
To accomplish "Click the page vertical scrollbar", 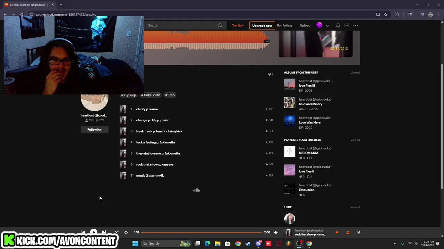I will (442, 126).
